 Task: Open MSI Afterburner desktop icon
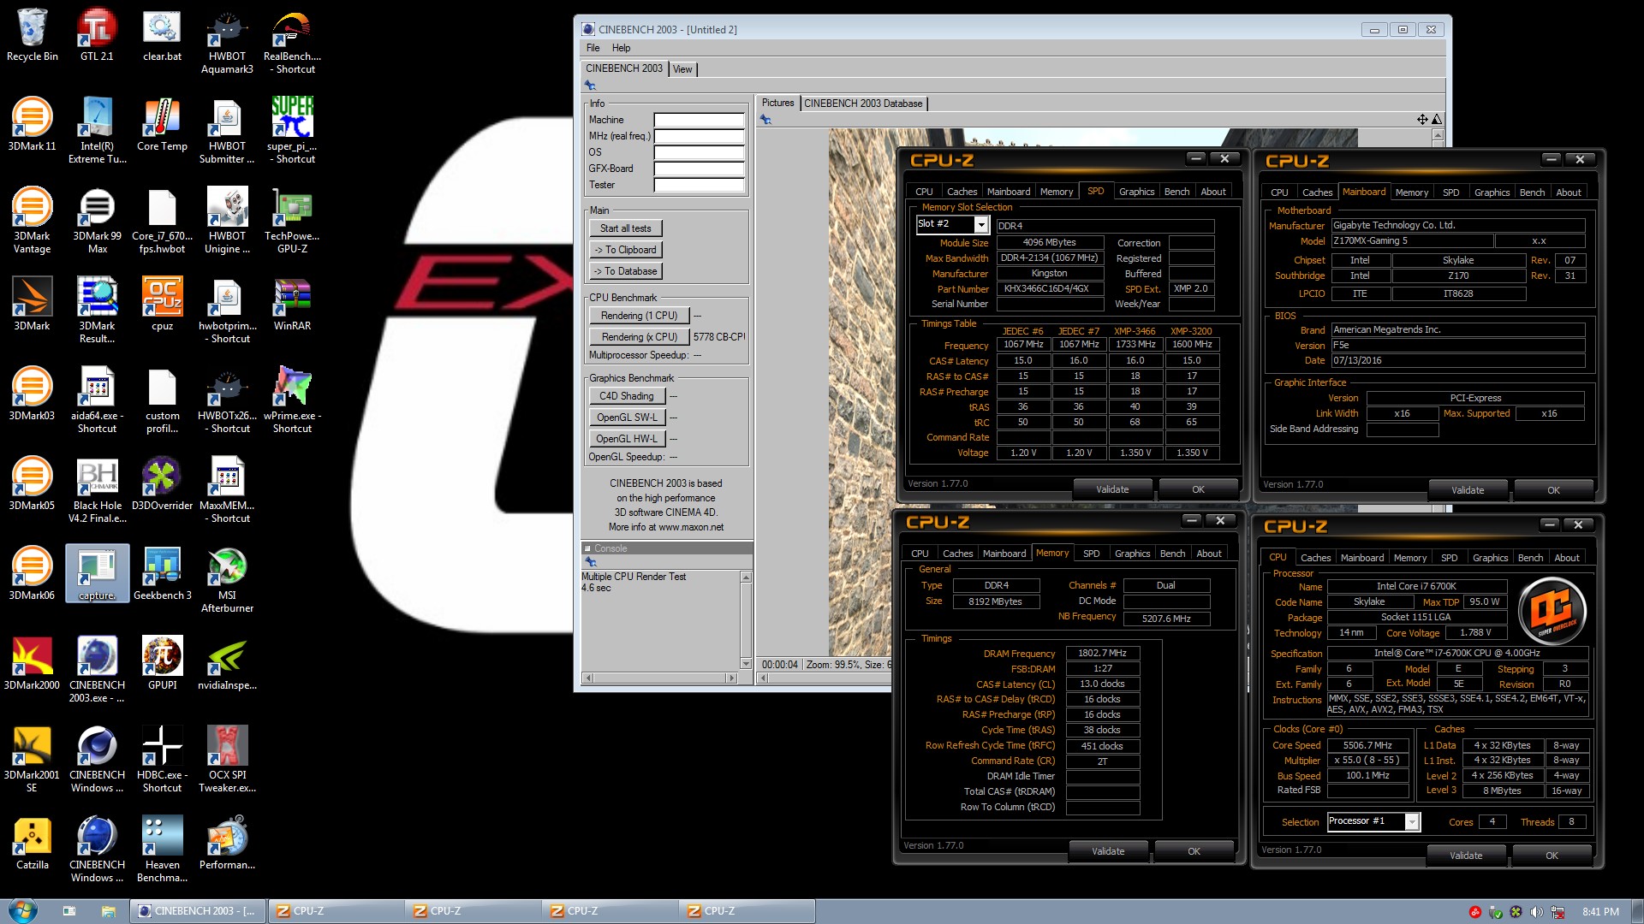tap(227, 580)
